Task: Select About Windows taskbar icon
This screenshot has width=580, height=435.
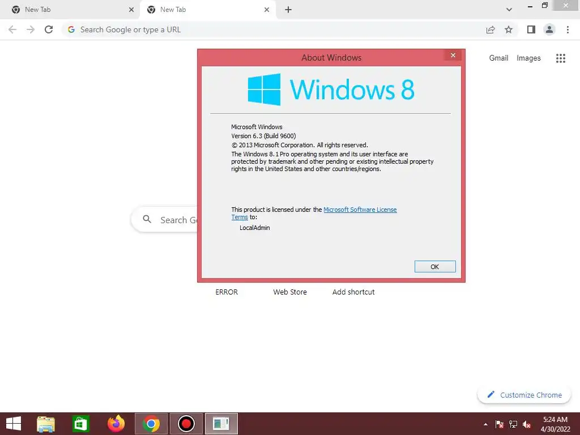Action: pyautogui.click(x=221, y=424)
